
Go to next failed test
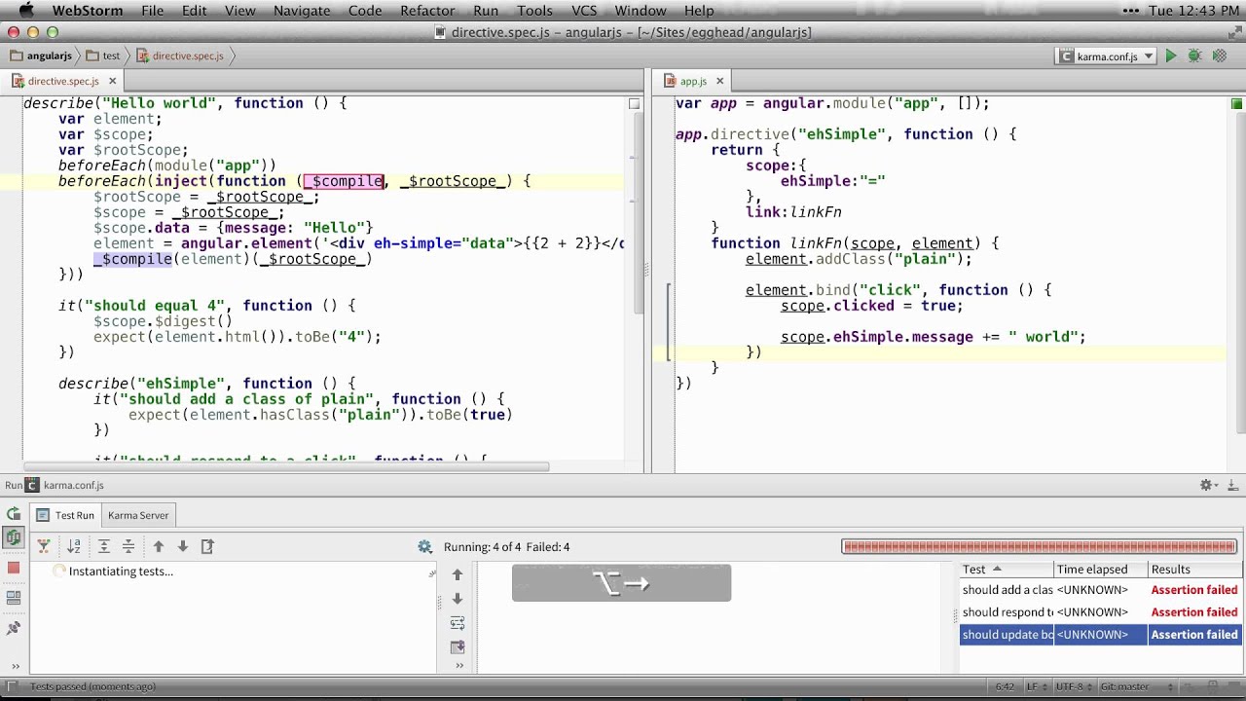click(182, 547)
